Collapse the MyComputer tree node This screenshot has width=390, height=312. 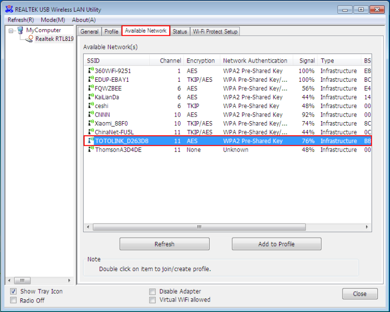tap(11, 31)
